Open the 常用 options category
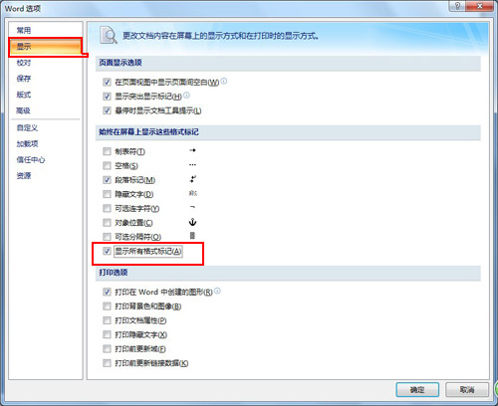The height and width of the screenshot is (406, 498). pyautogui.click(x=24, y=31)
